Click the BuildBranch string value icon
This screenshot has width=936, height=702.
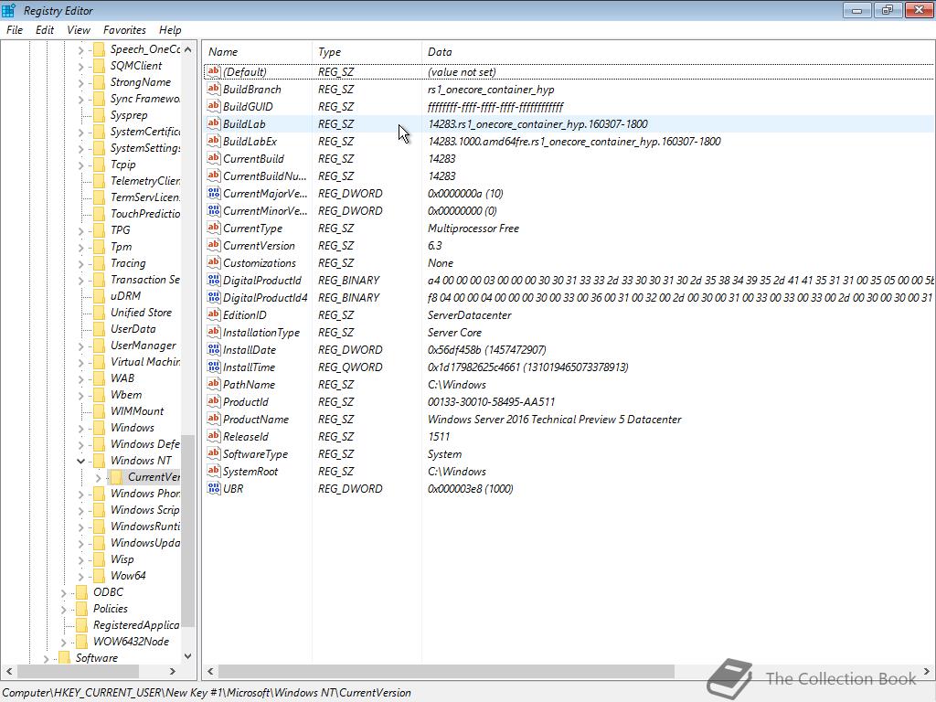(213, 89)
